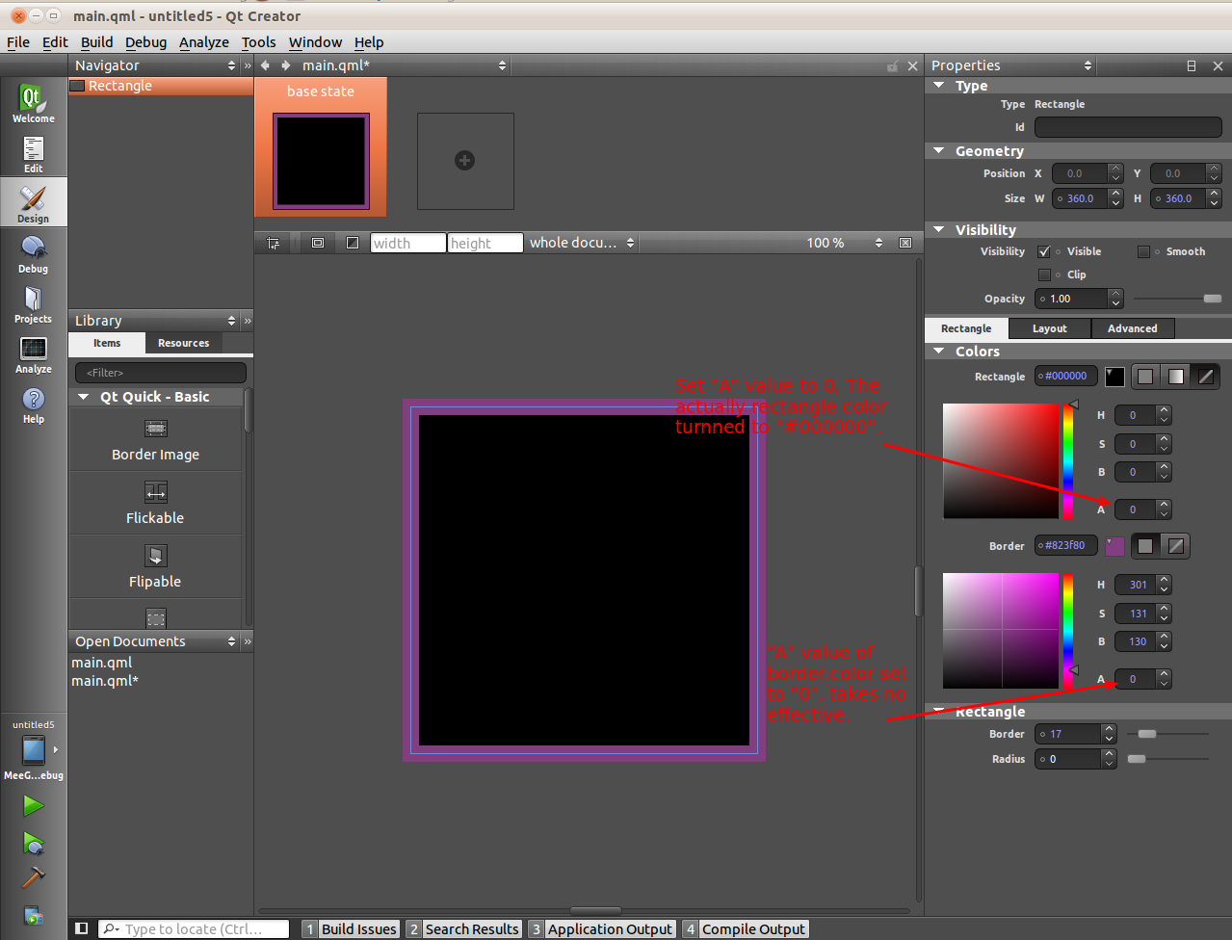This screenshot has width=1232, height=940.
Task: Click the Opacity slider
Action: coord(1177,299)
